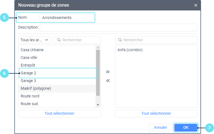This screenshot has width=214, height=134.
Task: Open the 'Tous les ar...' filter dropdown
Action: coord(35,40)
